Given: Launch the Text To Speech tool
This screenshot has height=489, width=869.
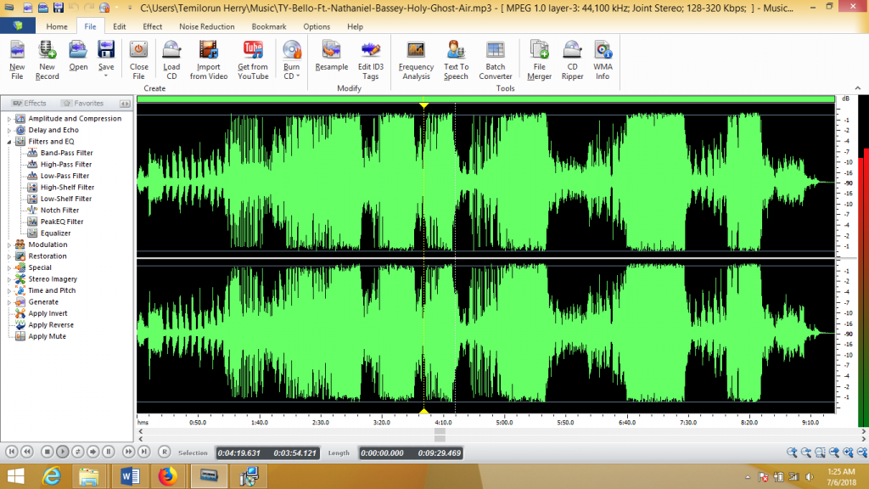Looking at the screenshot, I should 455,59.
